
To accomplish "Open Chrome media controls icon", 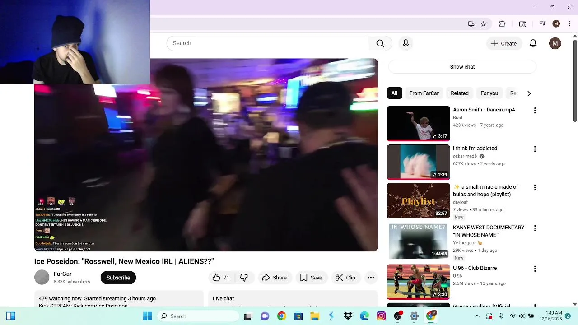I will coord(543,24).
